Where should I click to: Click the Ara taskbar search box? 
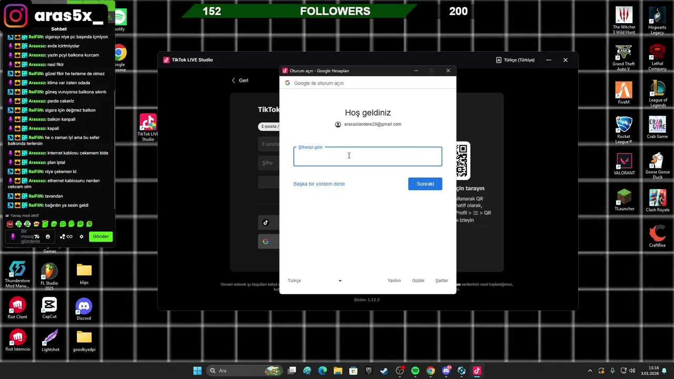(245, 371)
